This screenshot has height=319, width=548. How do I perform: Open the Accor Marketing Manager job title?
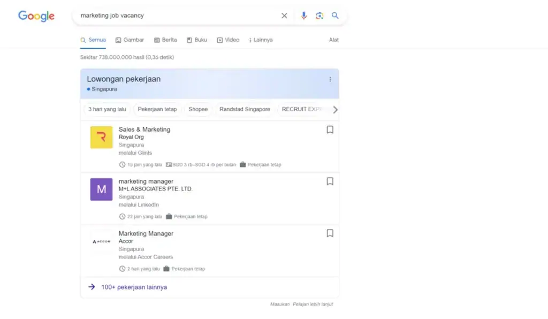click(x=146, y=233)
